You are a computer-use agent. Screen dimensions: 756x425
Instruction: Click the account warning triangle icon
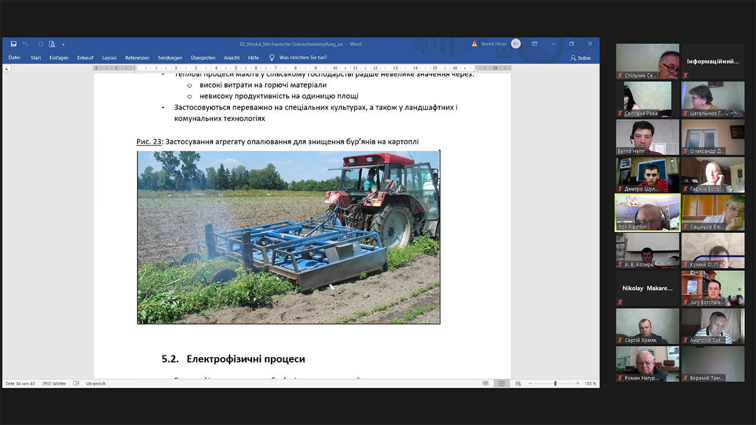tap(474, 44)
